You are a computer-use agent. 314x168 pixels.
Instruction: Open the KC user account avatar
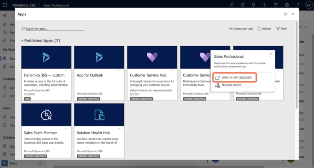point(309,5)
